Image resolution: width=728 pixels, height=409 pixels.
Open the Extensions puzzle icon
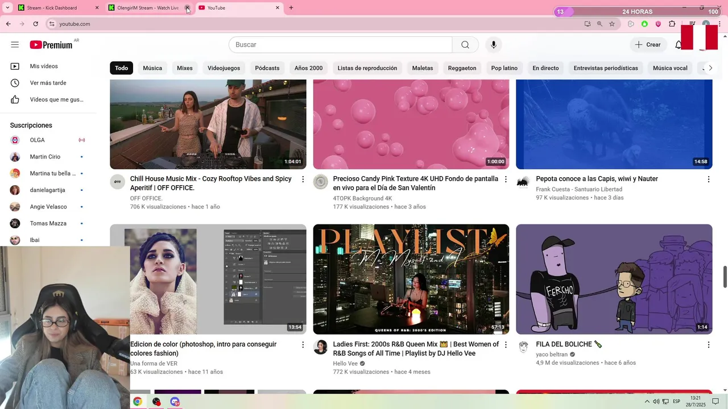click(672, 24)
